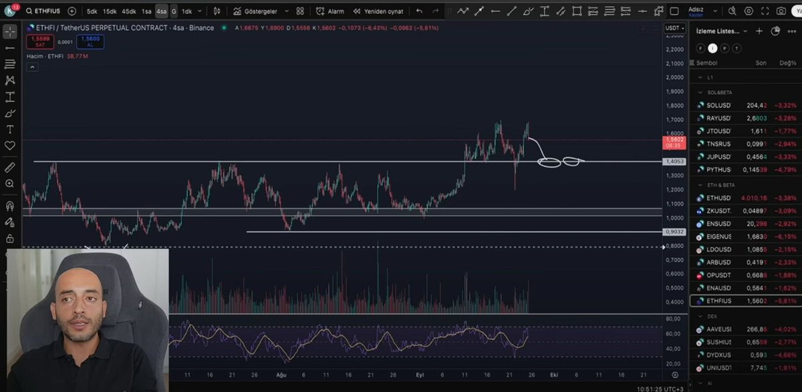Select the ruler measure tool
The width and height of the screenshot is (802, 392).
tap(10, 167)
